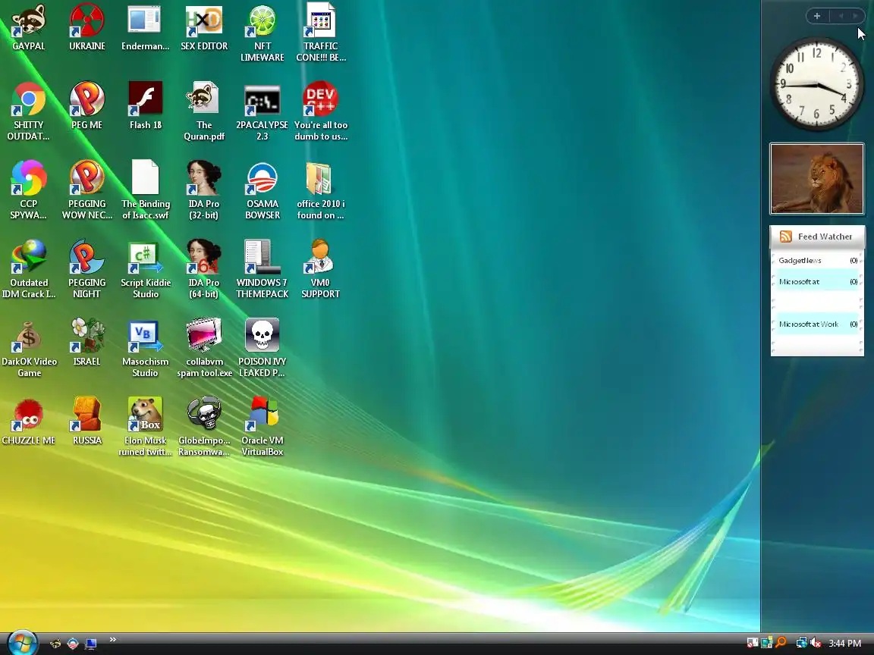Click the taskbar clock showing 3:44 PM
The width and height of the screenshot is (874, 655).
pos(844,644)
